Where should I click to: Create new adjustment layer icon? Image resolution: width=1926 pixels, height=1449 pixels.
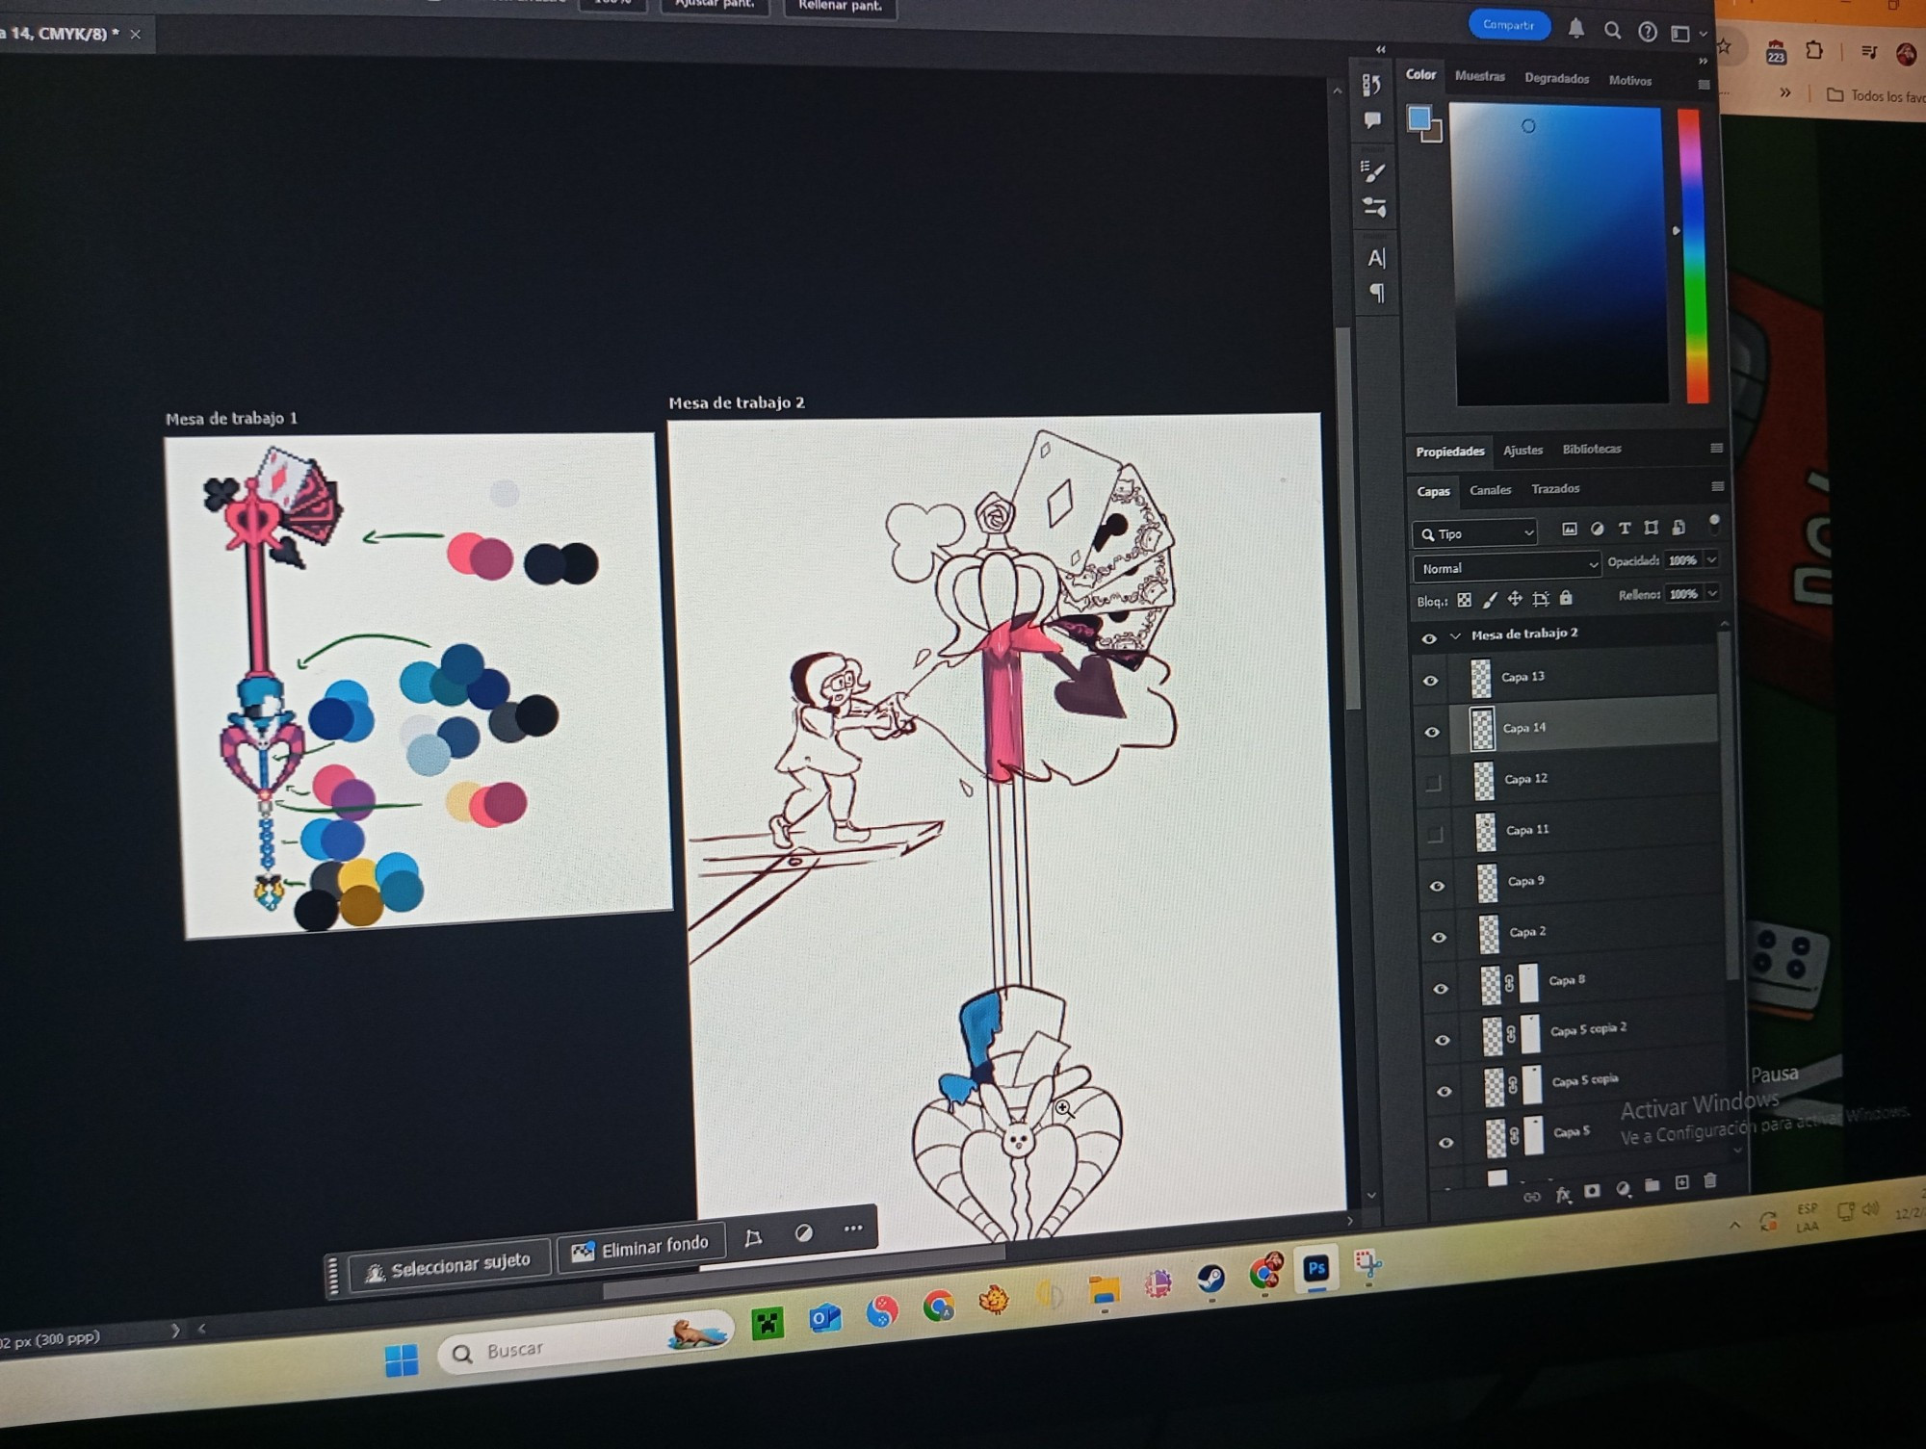1624,1188
